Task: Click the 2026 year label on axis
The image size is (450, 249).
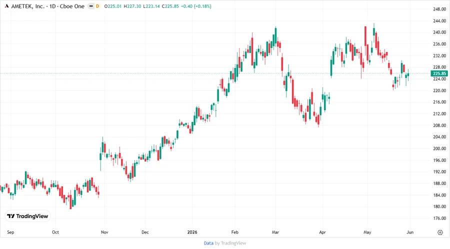Action: [x=192, y=232]
